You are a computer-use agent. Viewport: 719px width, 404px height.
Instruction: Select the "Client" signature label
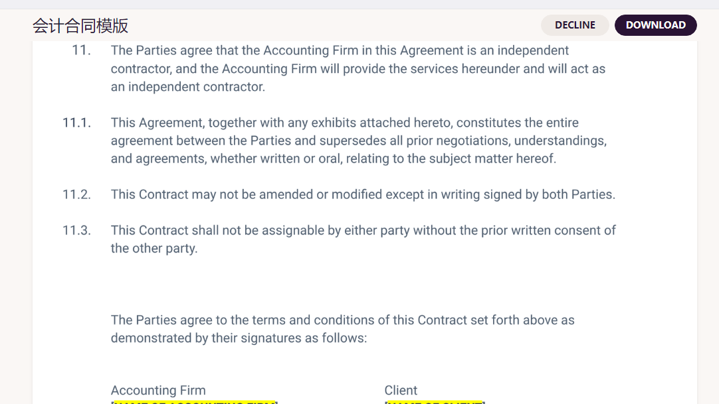click(401, 390)
